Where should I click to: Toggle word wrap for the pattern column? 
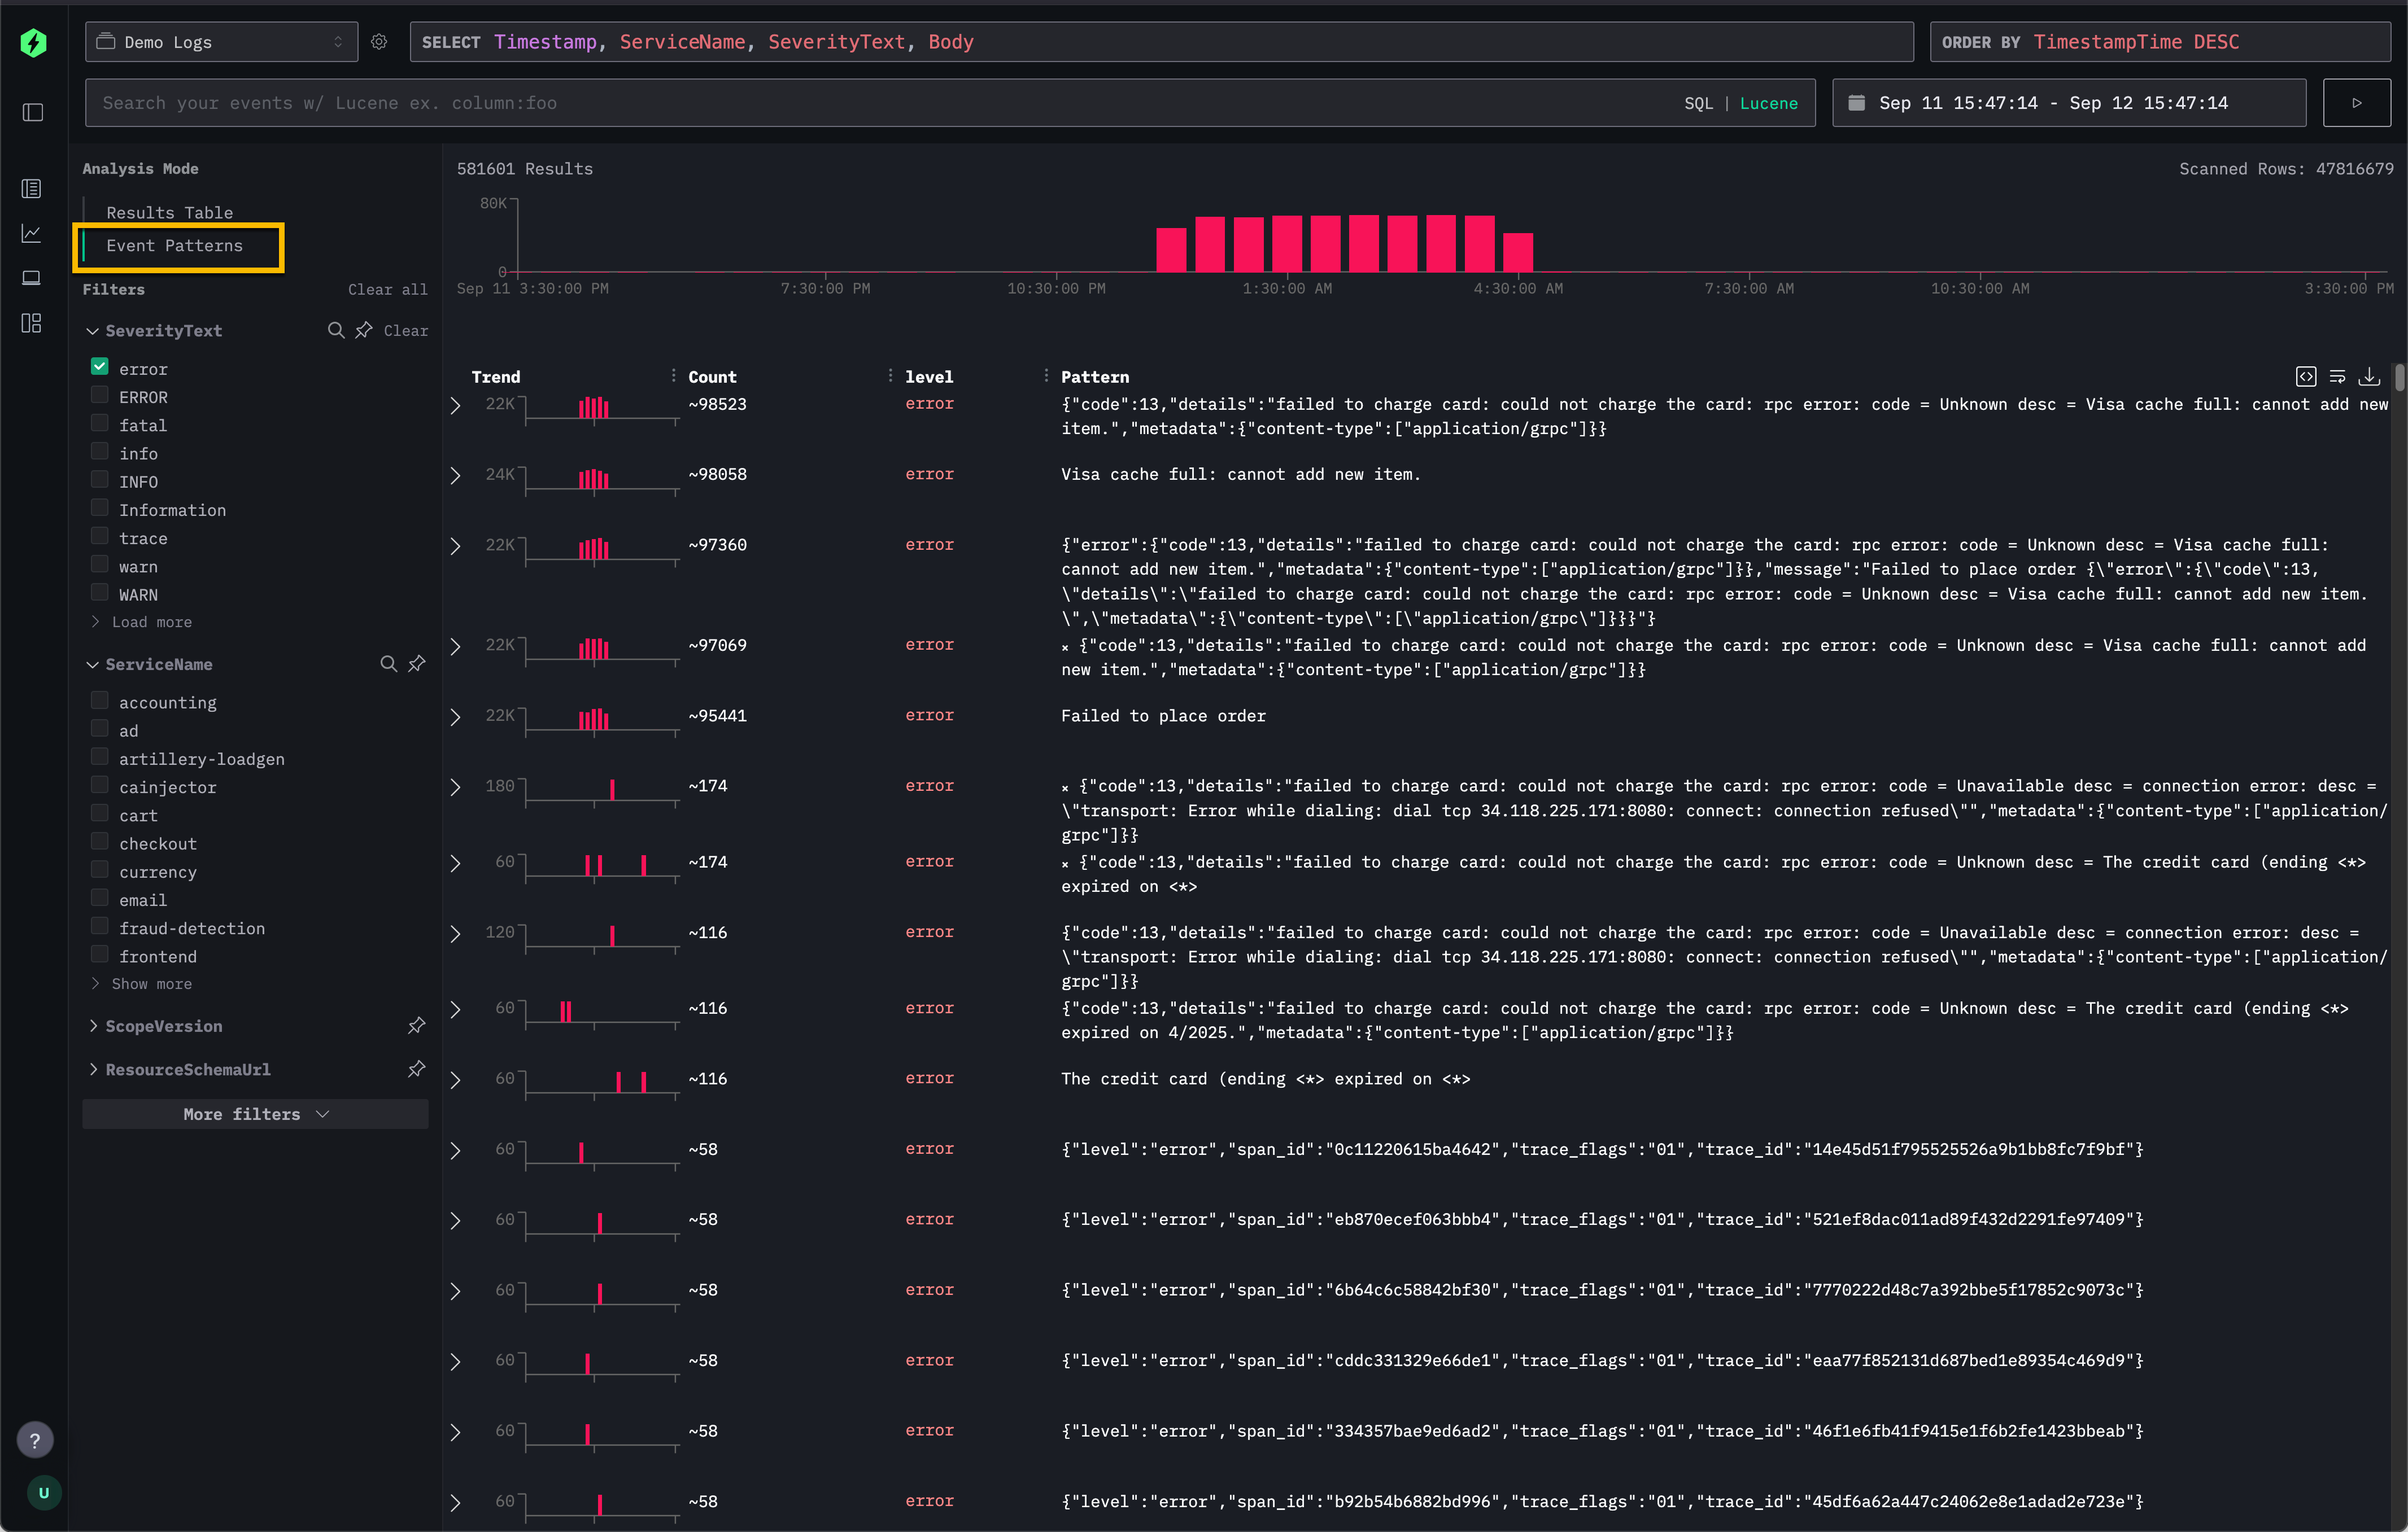click(2338, 376)
